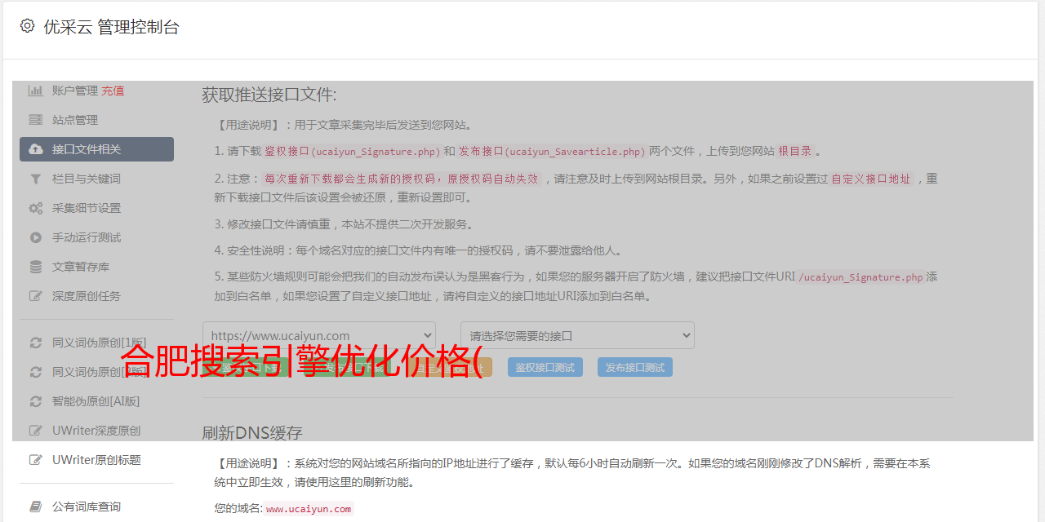Image resolution: width=1045 pixels, height=522 pixels.
Task: Click the 刷新DNS缓存 heading
Action: [252, 432]
